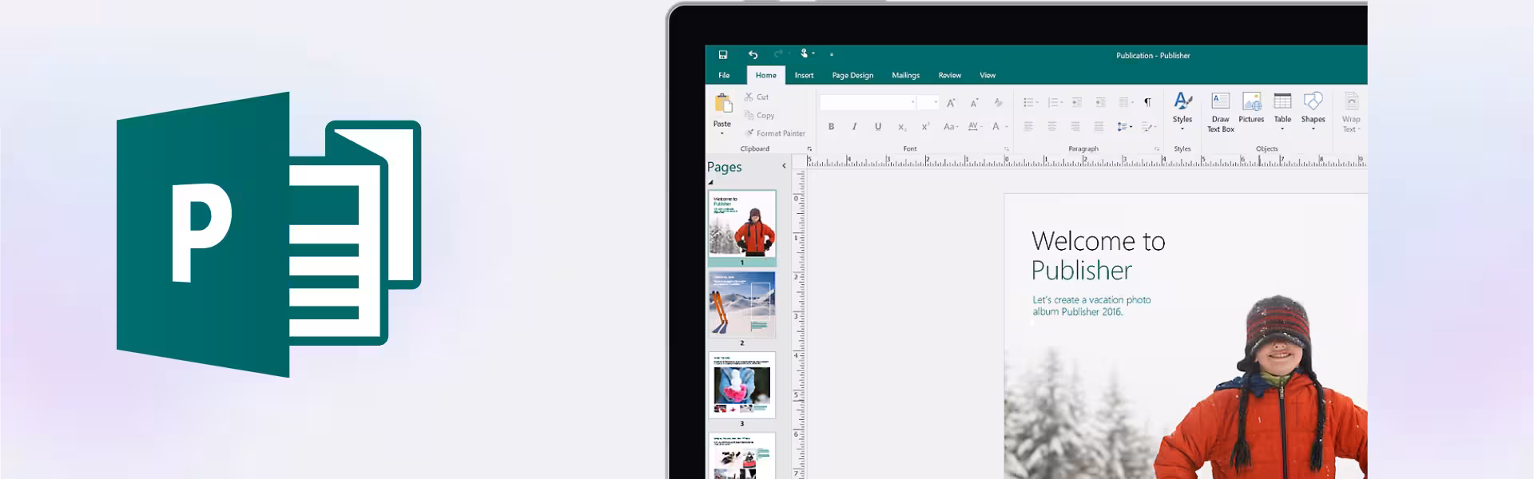1534x479 pixels.
Task: Open the Font group dialog launcher
Action: [1006, 148]
